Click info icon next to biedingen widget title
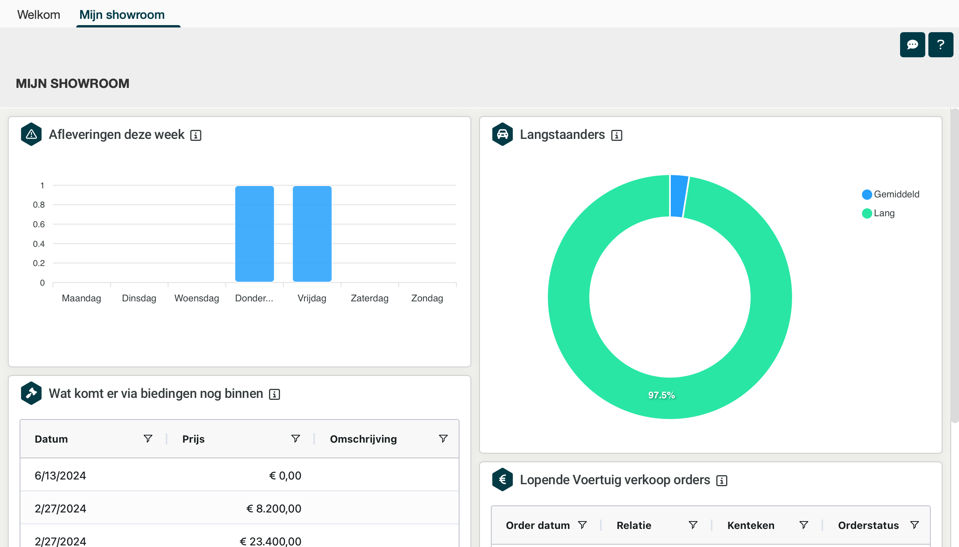This screenshot has height=547, width=959. point(275,394)
